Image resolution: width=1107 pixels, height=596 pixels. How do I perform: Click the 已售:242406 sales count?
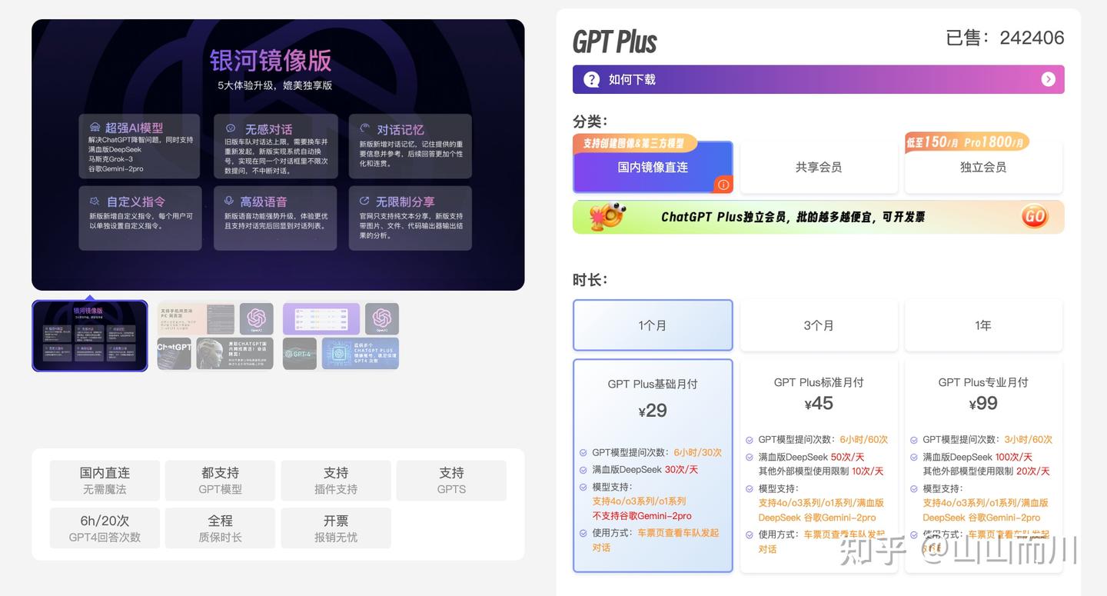click(1005, 38)
